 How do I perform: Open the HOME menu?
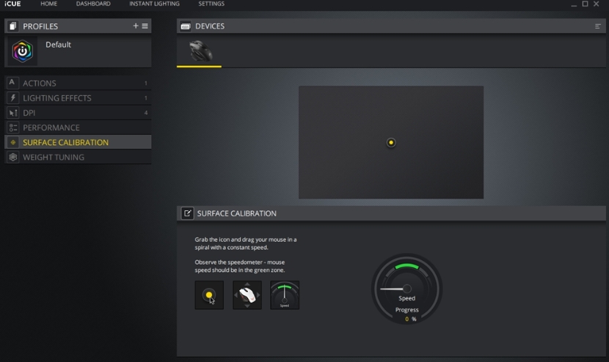(48, 4)
